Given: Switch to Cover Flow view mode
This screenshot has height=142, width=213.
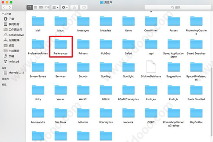Looking at the screenshot, I should tap(47, 7).
